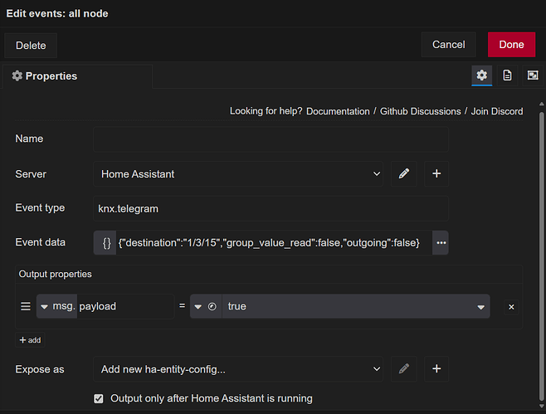The height and width of the screenshot is (414, 546).
Task: Expand Event data editor with ellipsis button
Action: (441, 242)
